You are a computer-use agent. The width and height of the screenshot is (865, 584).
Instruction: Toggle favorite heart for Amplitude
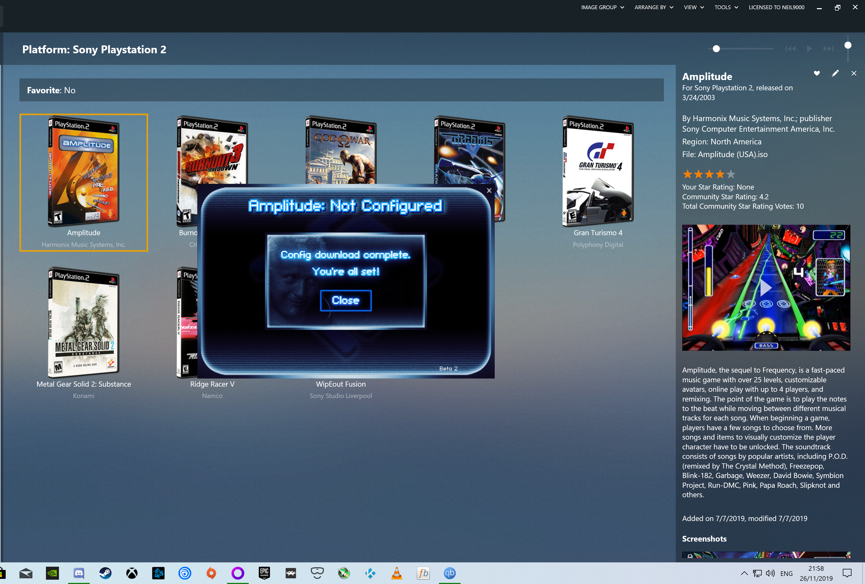click(817, 73)
